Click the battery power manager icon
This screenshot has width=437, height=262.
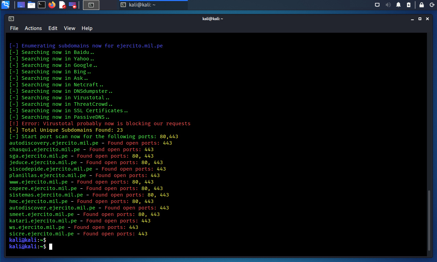click(x=409, y=5)
